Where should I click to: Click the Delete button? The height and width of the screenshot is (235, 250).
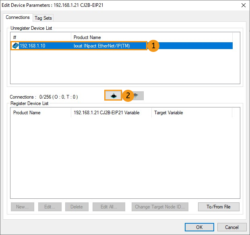click(x=76, y=207)
